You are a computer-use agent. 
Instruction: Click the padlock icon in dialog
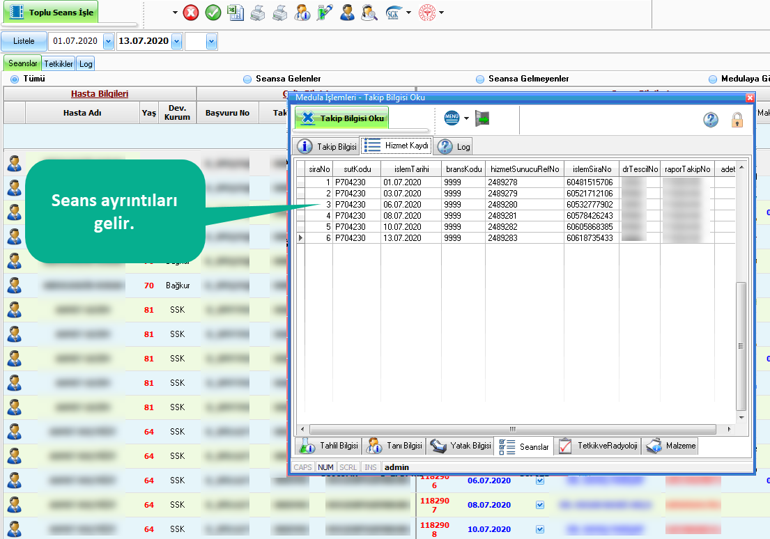click(x=737, y=119)
